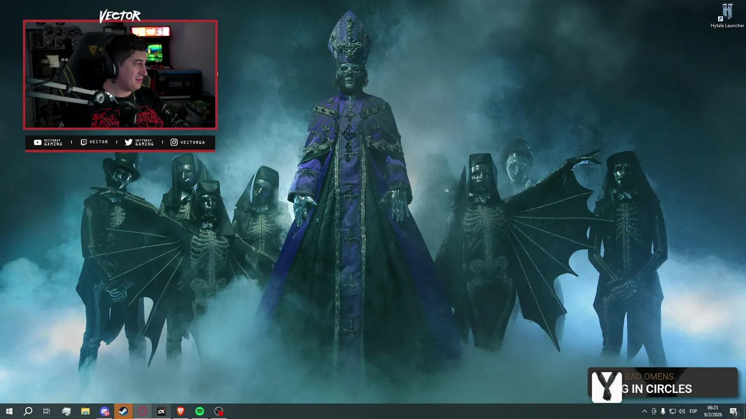Screen dimensions: 746x419
Task: Open volume speaker tray icon
Action: pos(682,411)
